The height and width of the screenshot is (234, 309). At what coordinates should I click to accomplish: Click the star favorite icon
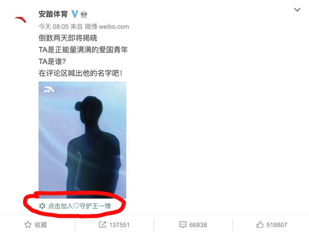[x=28, y=225]
